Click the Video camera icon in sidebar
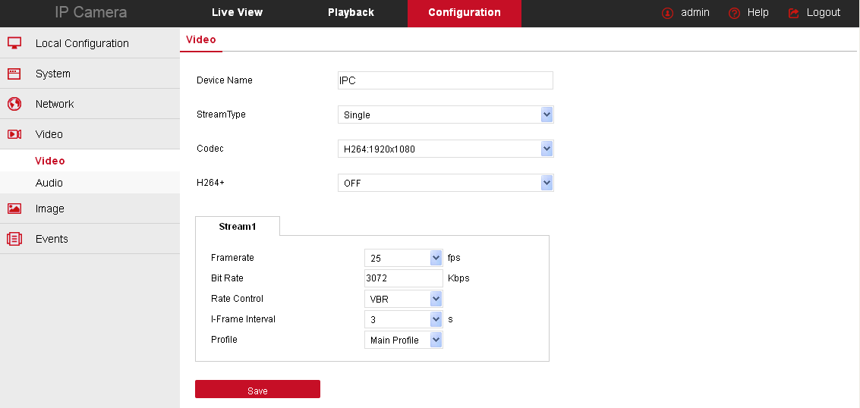 14,134
